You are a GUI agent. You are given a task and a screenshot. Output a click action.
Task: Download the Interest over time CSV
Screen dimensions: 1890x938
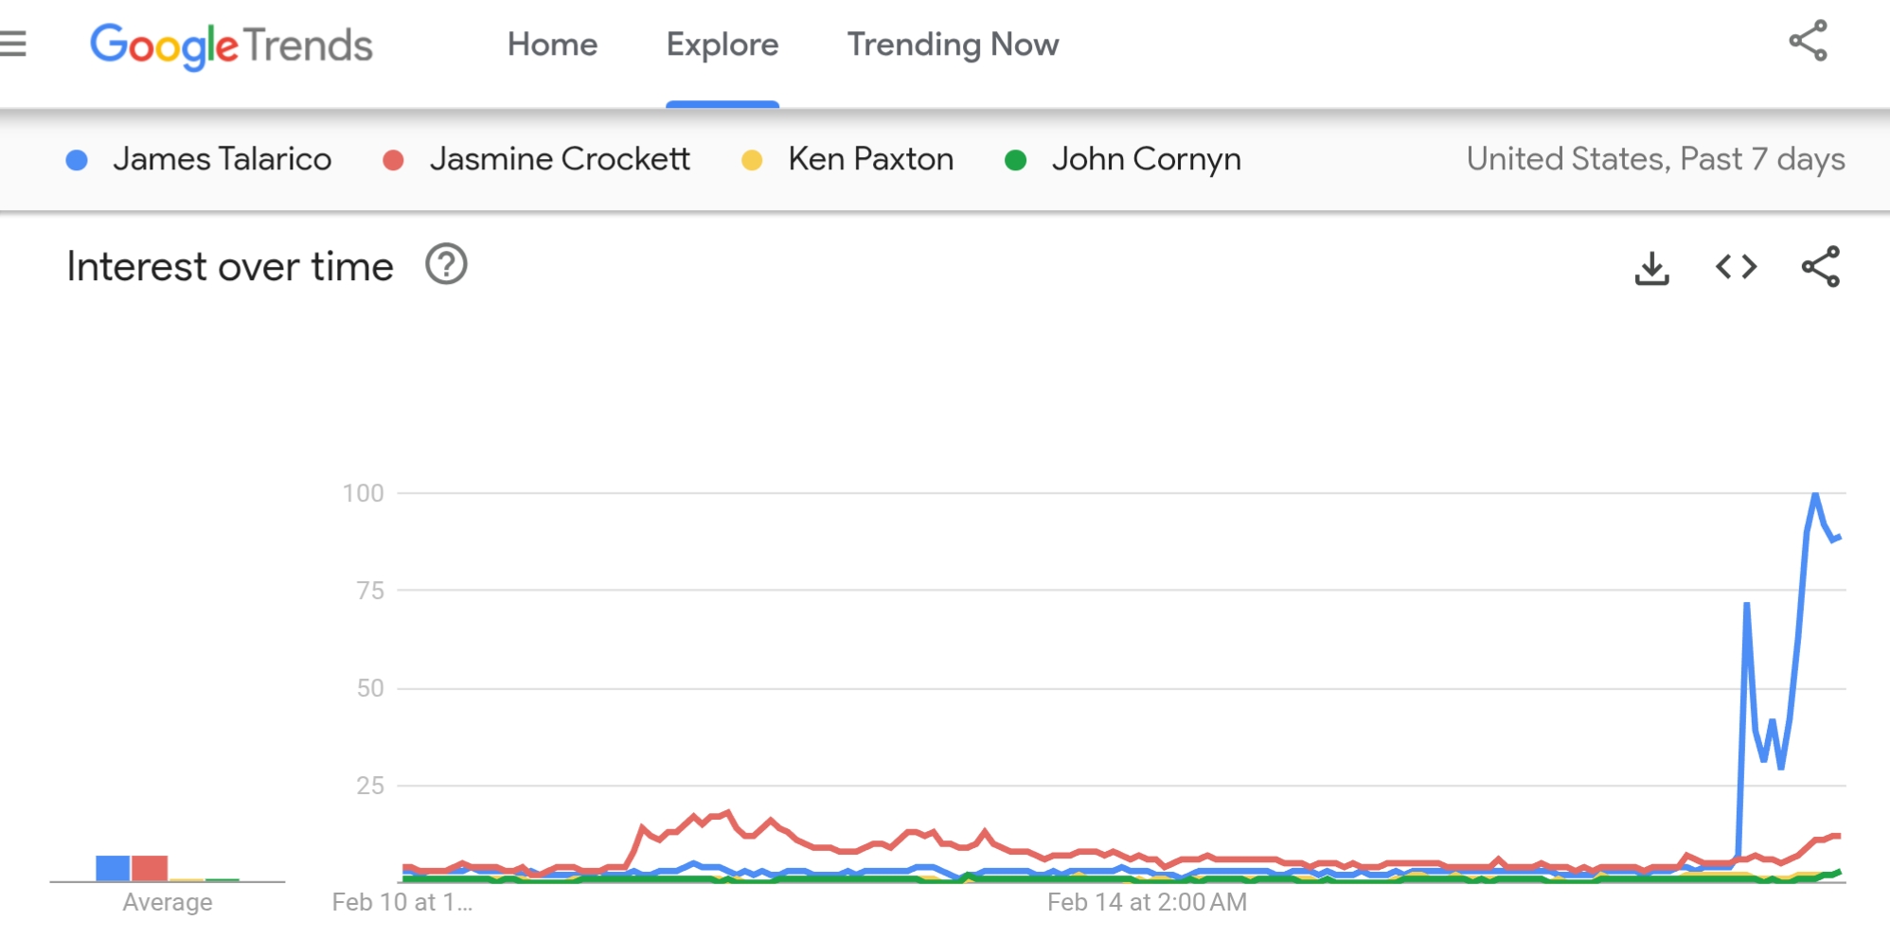click(1651, 268)
